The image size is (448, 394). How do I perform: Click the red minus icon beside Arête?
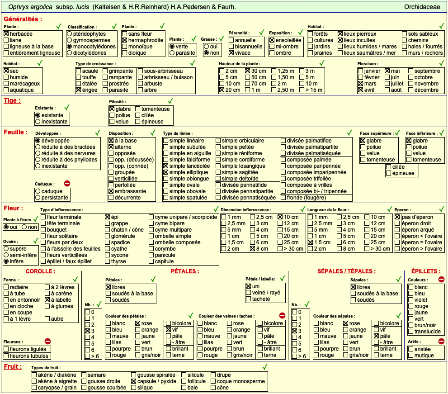(x=441, y=341)
